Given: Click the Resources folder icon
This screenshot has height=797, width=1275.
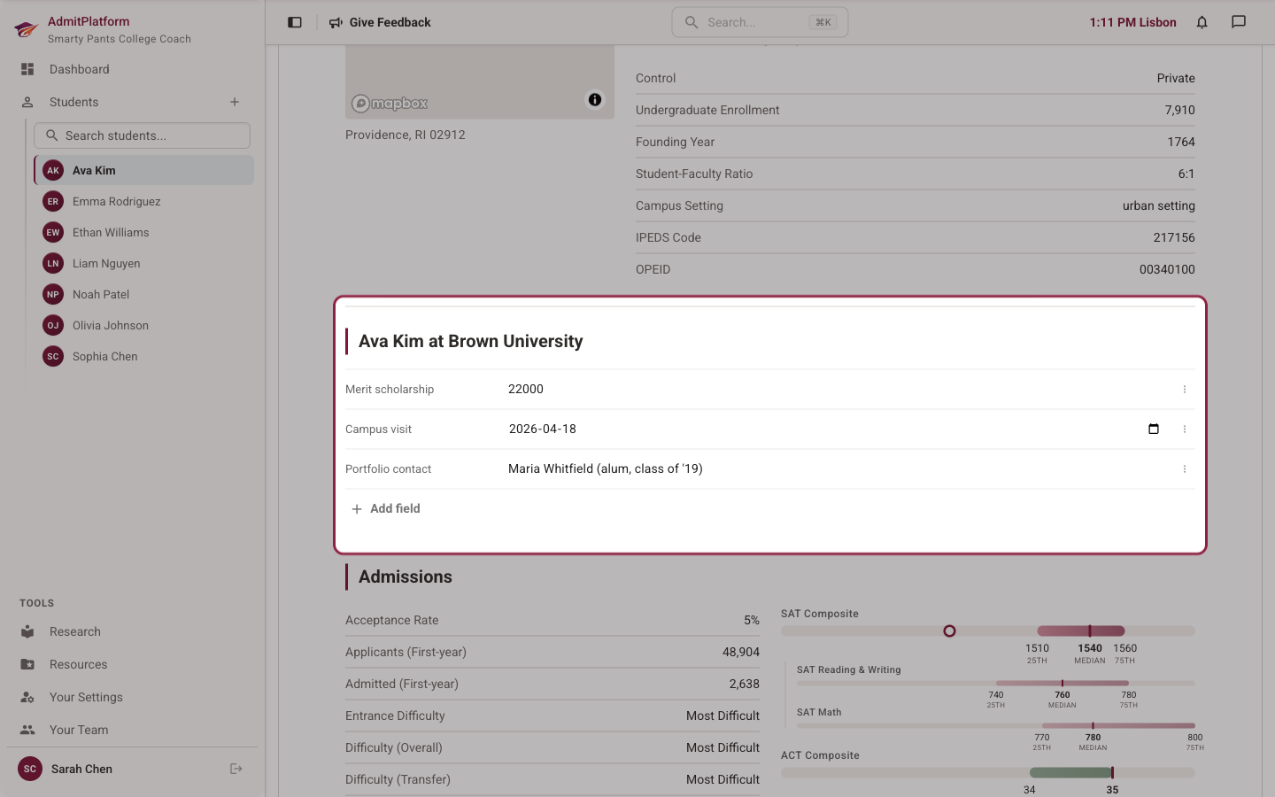Looking at the screenshot, I should point(27,664).
